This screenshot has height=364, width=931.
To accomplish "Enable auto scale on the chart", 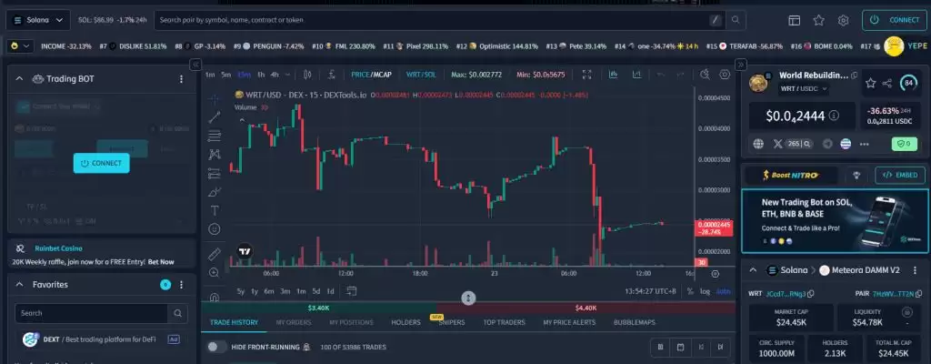I will [x=723, y=291].
